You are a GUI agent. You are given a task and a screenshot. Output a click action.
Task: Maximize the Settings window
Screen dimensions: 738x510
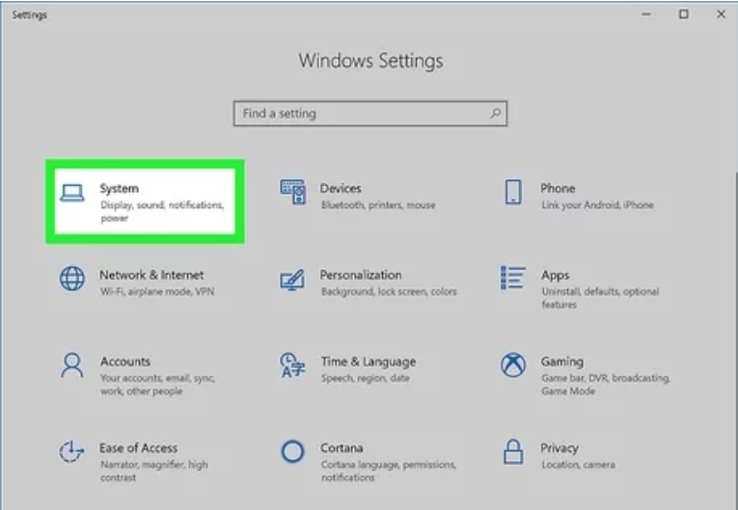[683, 14]
